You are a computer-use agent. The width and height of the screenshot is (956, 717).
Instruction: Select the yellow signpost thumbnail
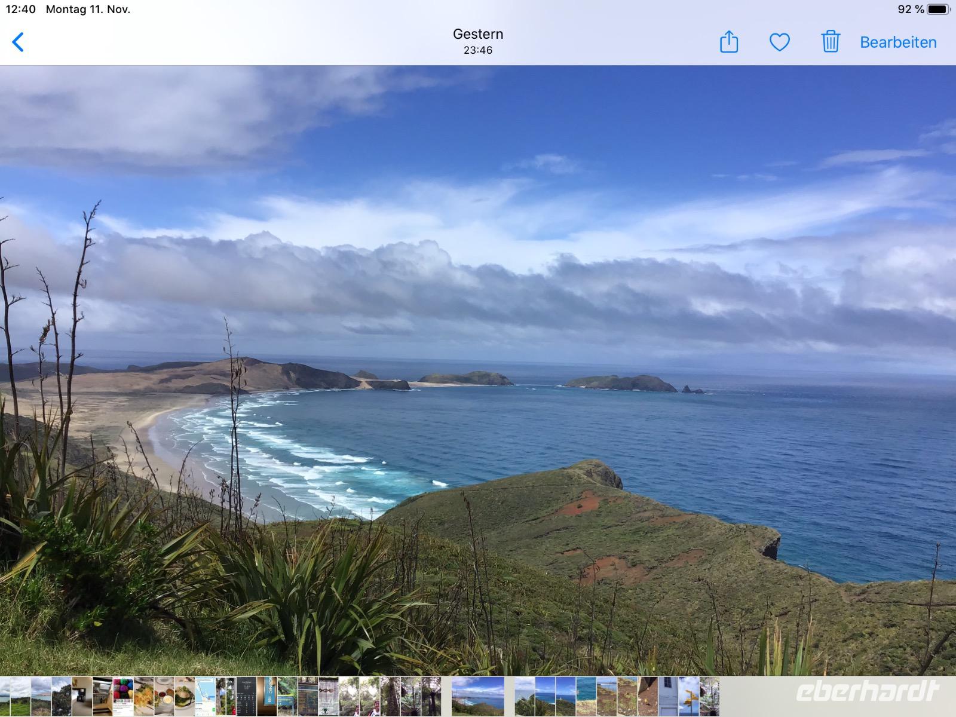click(689, 696)
